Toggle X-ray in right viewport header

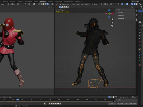point(132,4)
